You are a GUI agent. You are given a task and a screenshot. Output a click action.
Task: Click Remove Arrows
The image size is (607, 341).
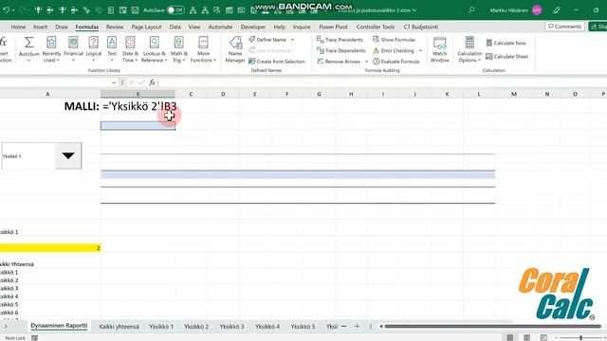(339, 62)
